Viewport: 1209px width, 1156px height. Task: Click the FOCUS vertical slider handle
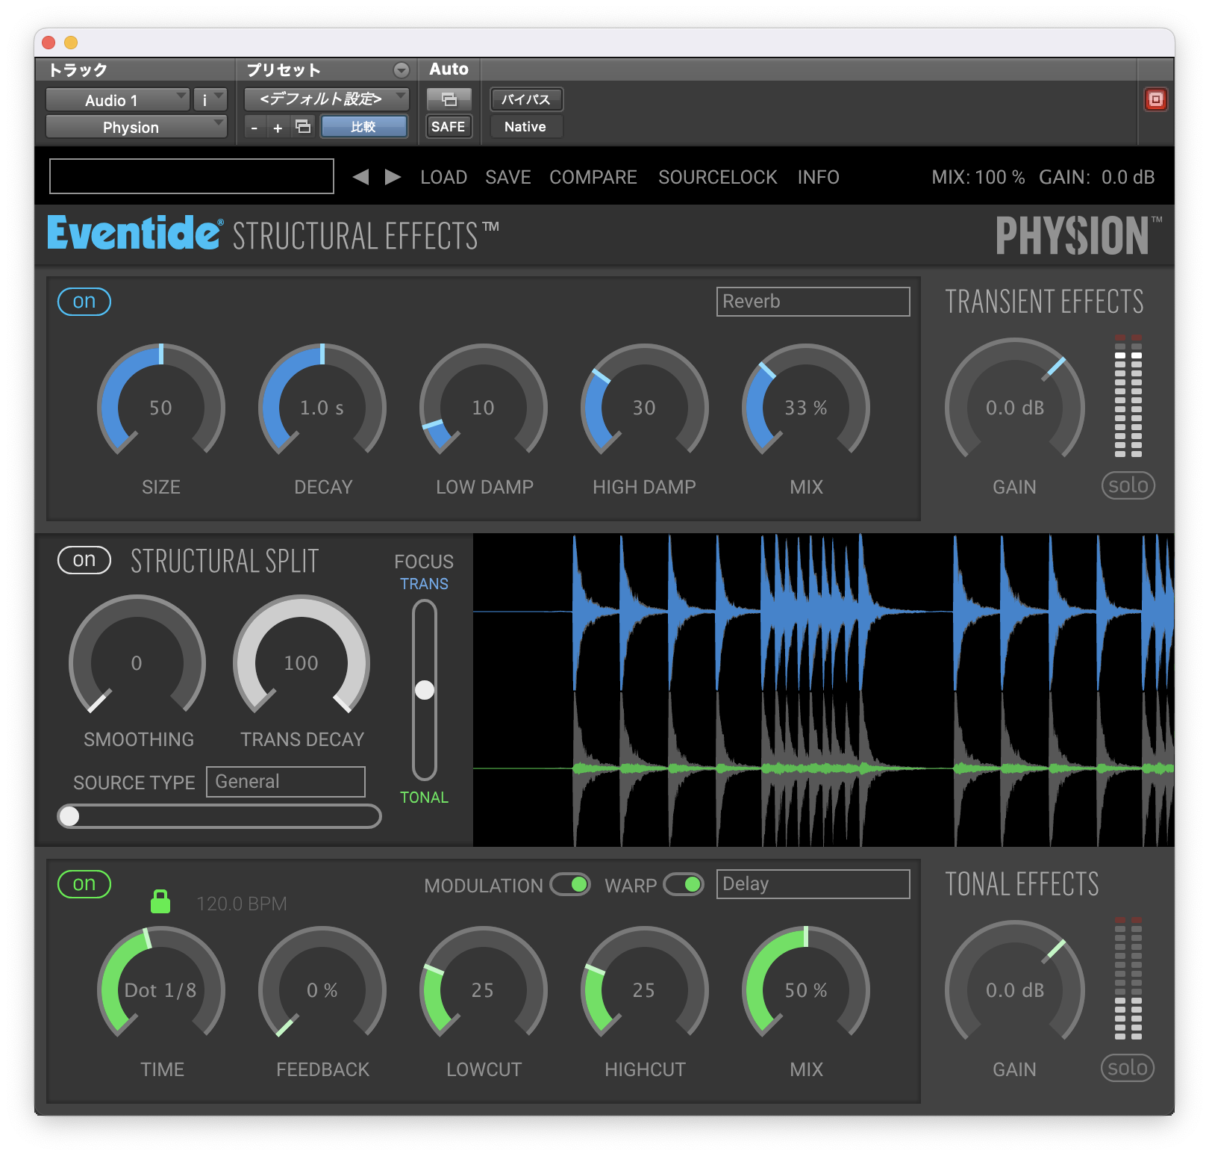click(425, 689)
